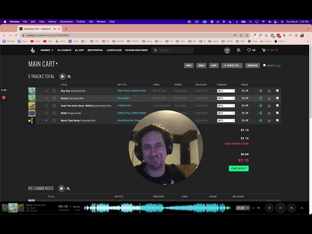Screen dimensions: 312x234
Task: Click the player volume speaker icon
Action: click(259, 208)
